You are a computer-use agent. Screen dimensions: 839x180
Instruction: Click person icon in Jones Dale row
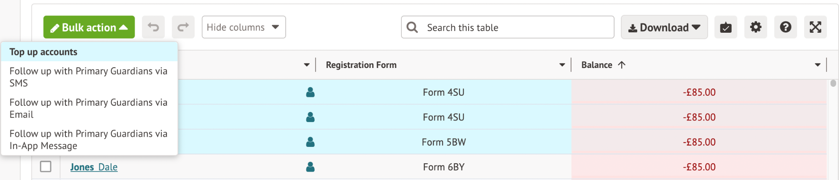click(310, 167)
